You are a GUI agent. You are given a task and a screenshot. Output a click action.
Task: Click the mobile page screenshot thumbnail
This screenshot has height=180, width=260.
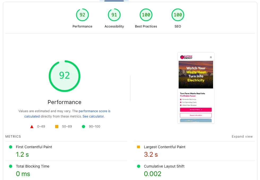[196, 88]
